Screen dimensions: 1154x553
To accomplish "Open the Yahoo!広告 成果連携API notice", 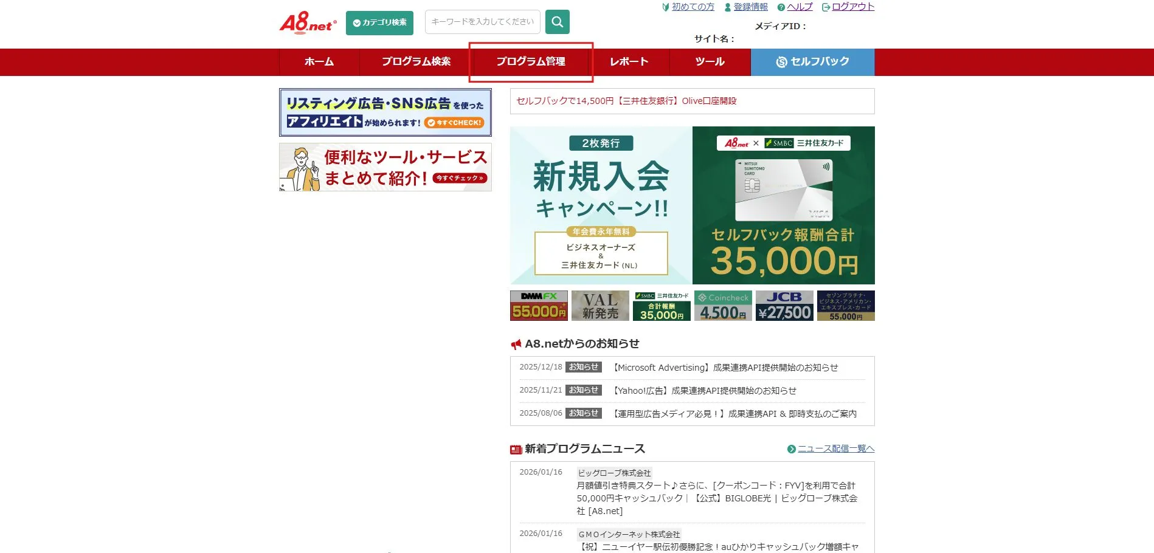I will 704,391.
